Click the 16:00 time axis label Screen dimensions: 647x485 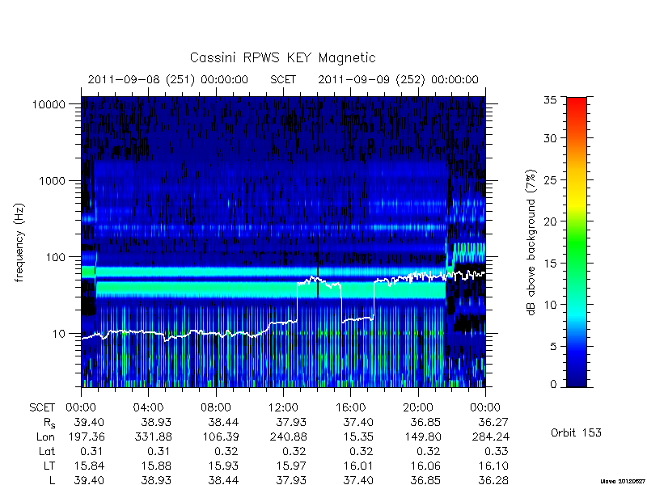350,407
